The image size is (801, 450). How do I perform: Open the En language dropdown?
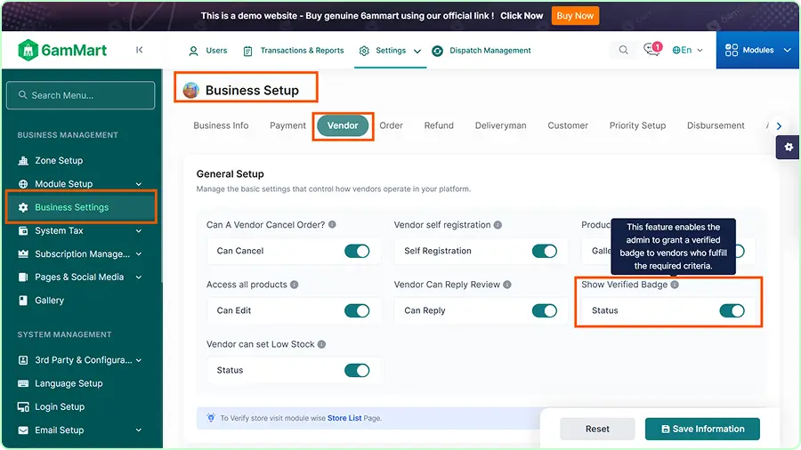tap(688, 50)
